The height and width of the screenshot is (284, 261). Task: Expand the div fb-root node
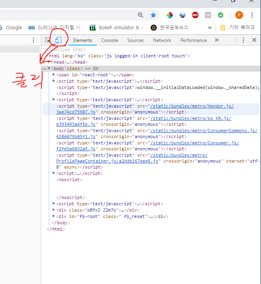(54, 216)
